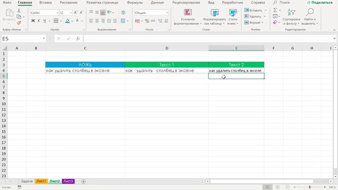Click the Wrap Text icon
The height and width of the screenshot is (190, 338).
click(x=123, y=12)
